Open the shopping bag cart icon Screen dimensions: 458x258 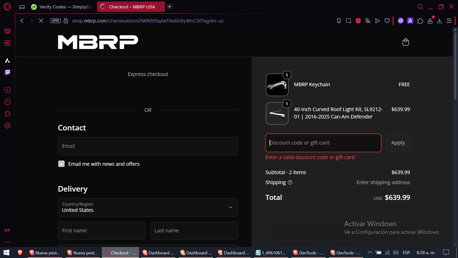click(405, 42)
